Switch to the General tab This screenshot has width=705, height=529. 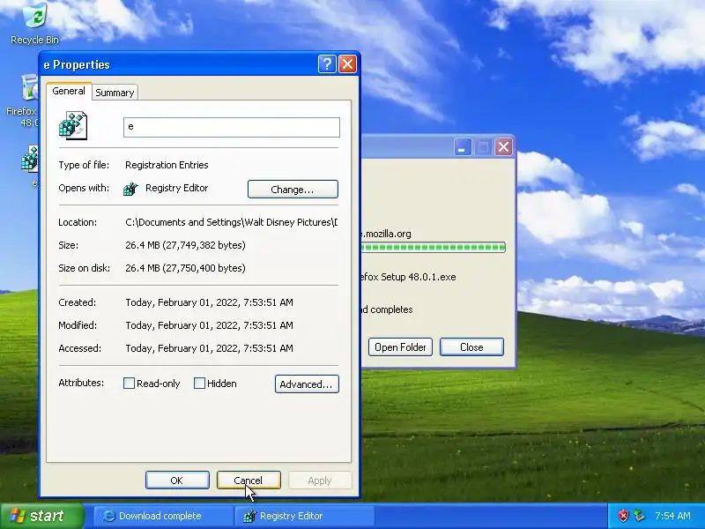coord(69,91)
